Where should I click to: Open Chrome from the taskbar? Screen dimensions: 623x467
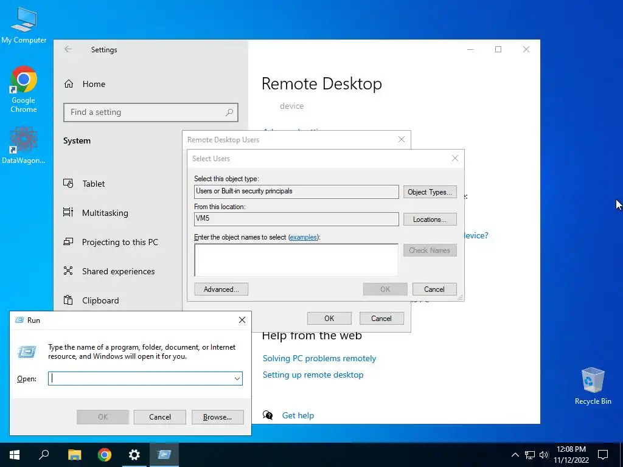point(105,455)
